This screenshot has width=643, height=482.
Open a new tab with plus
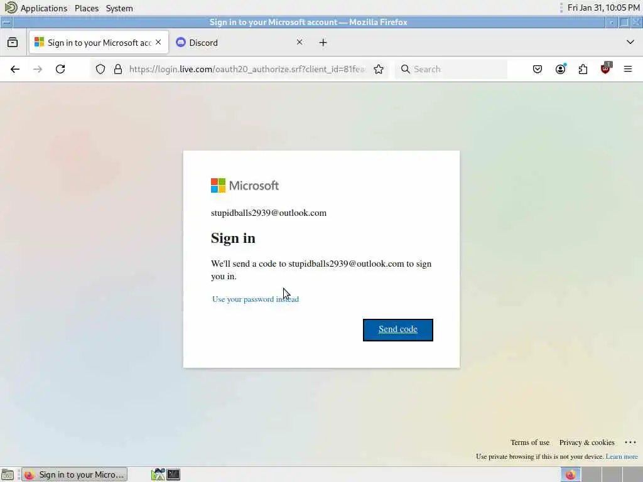[323, 43]
